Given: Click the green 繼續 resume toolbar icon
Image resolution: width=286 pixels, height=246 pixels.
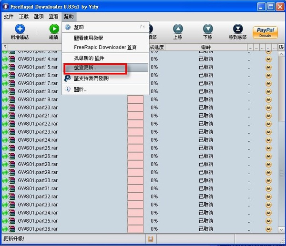Looking at the screenshot, I should click(x=53, y=29).
